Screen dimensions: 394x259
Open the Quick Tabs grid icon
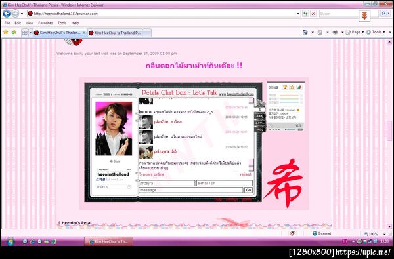coord(25,33)
